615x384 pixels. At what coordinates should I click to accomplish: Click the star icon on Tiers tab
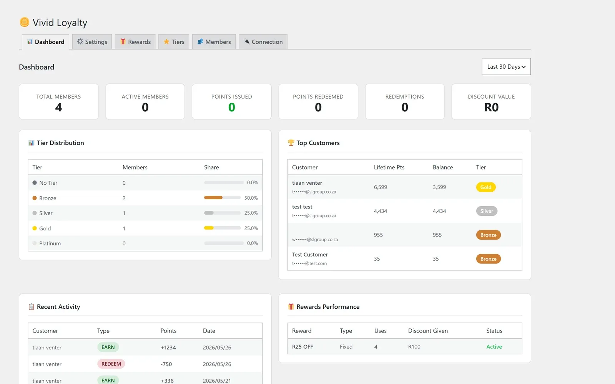click(166, 41)
